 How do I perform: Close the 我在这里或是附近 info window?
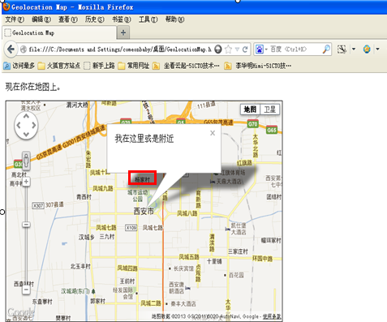click(x=213, y=133)
